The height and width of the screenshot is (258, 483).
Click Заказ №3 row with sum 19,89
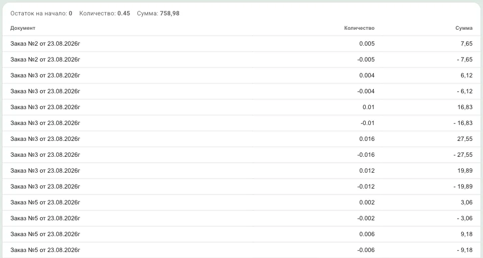[241, 171]
